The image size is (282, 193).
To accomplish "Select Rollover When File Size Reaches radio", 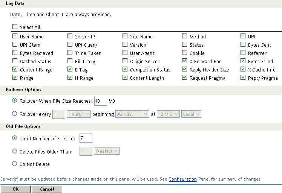I will click(15, 100).
